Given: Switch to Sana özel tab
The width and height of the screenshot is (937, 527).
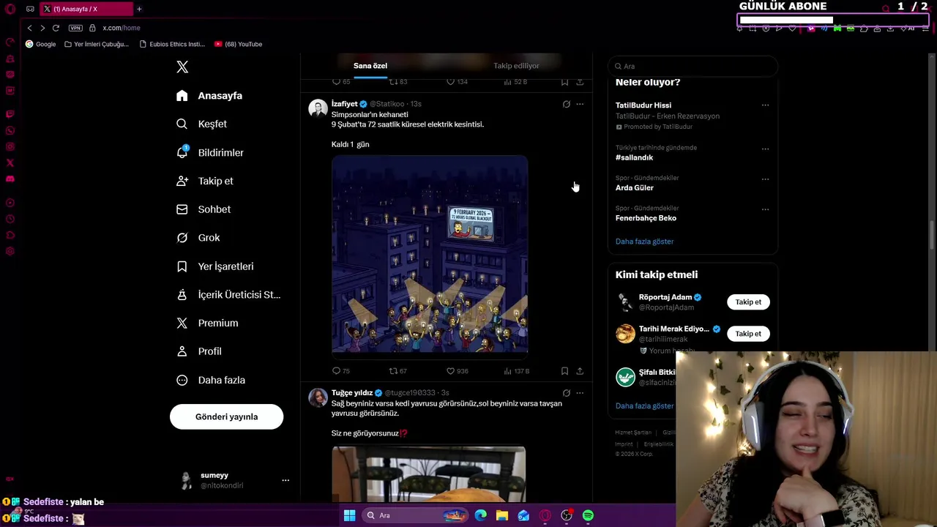Looking at the screenshot, I should (370, 66).
